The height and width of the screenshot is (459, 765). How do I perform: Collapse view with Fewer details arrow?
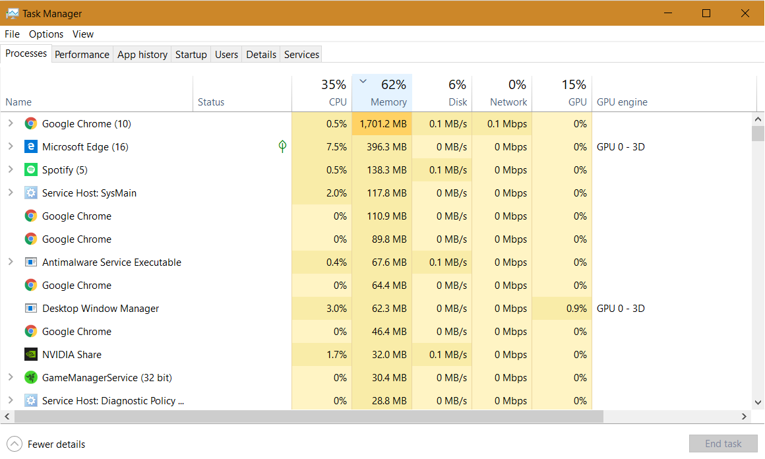pyautogui.click(x=15, y=444)
